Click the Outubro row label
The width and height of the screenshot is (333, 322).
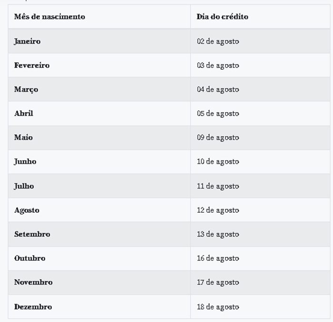coord(29,258)
